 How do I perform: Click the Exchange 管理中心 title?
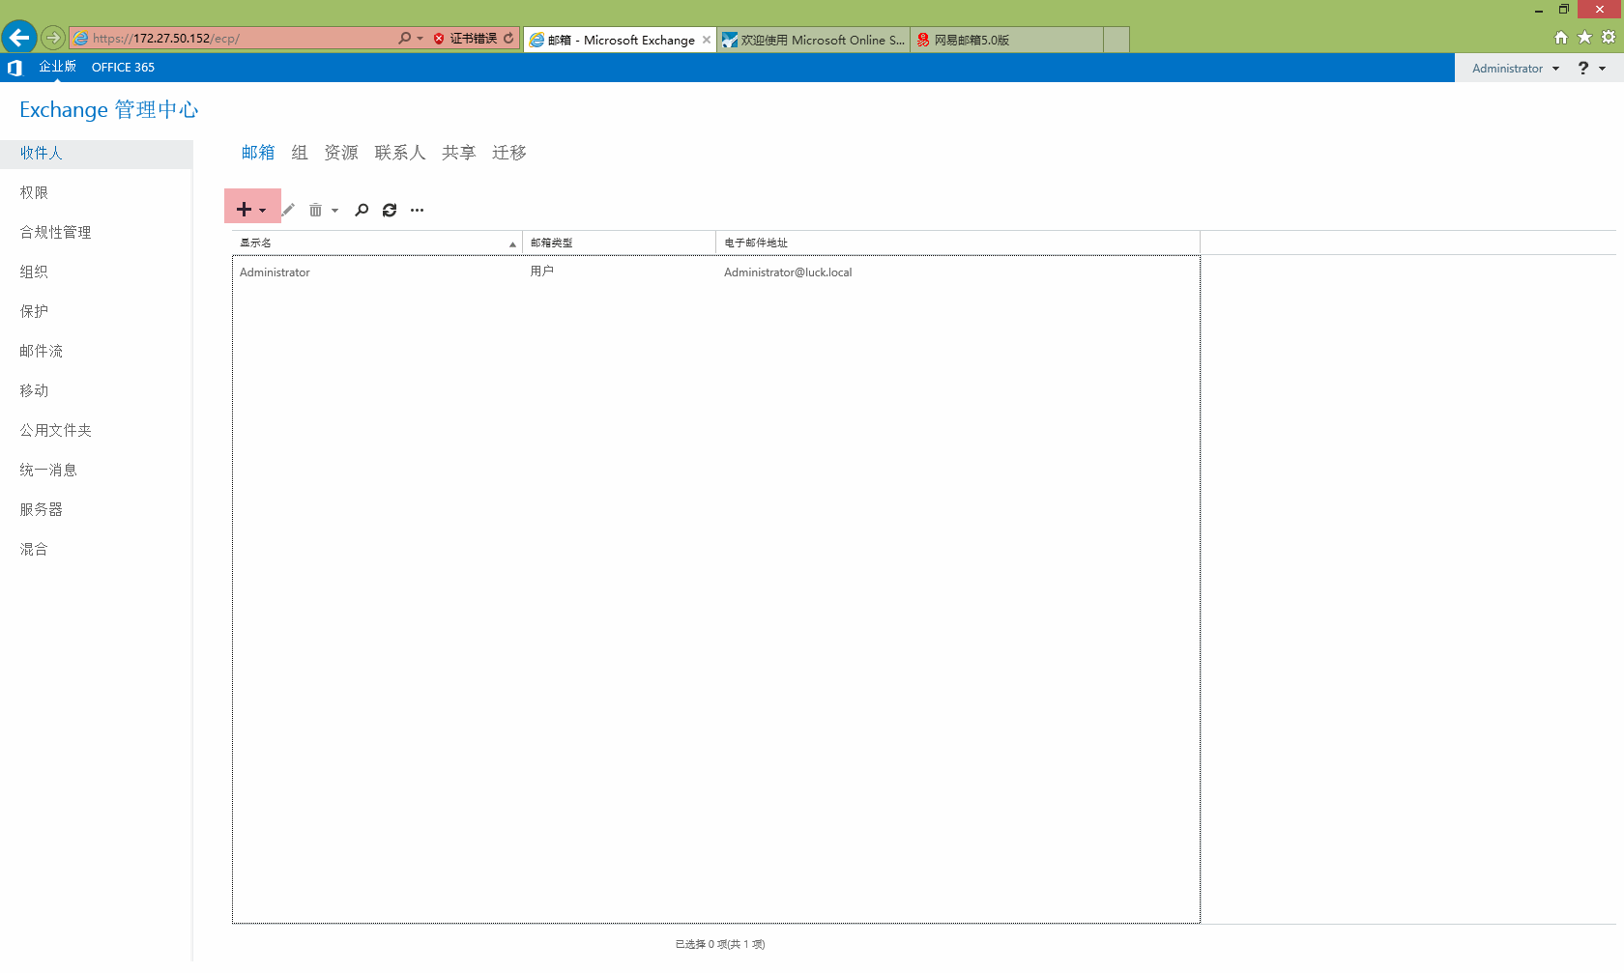tap(109, 109)
